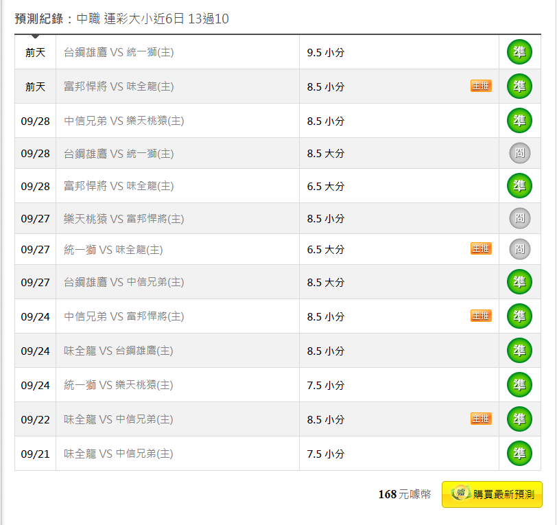This screenshot has height=525, width=557.
Task: Click the 168 元噱幣 price text
Action: pos(405,494)
